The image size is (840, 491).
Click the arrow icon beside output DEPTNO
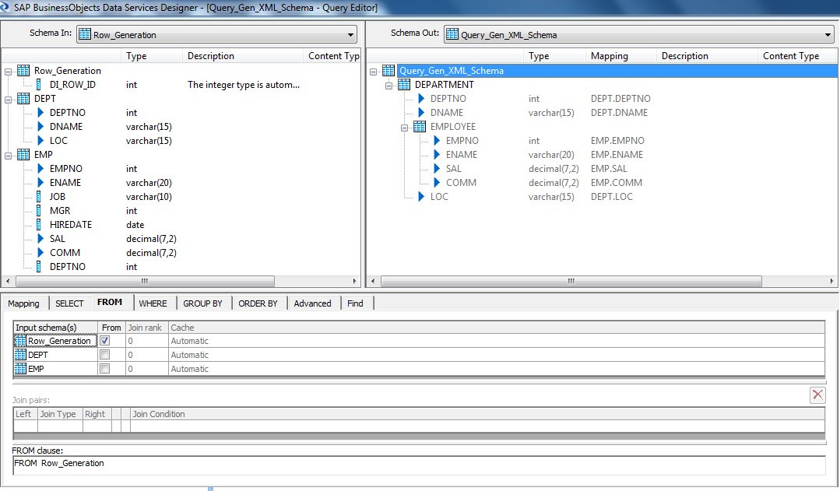[421, 99]
